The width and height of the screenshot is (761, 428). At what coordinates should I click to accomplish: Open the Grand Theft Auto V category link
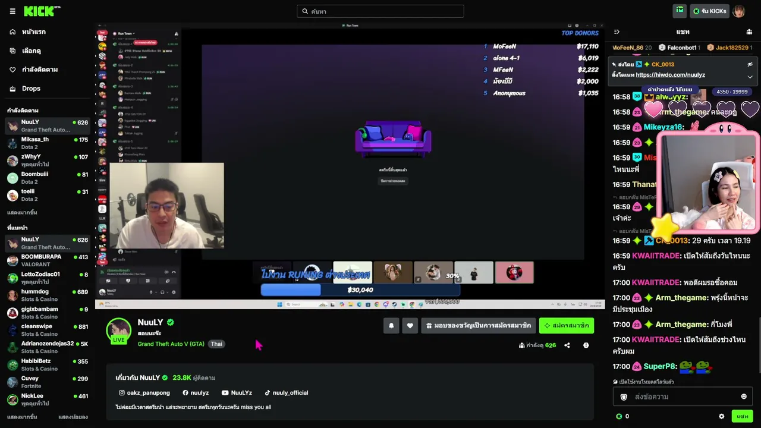pyautogui.click(x=171, y=344)
